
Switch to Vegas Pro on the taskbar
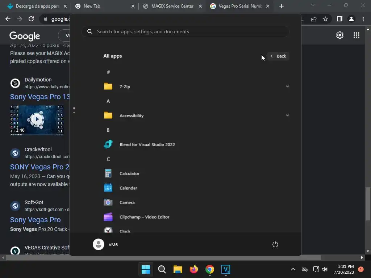tap(226, 269)
